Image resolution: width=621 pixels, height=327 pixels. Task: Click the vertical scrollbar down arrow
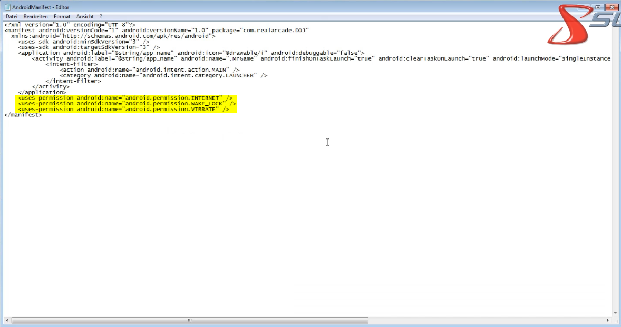click(616, 313)
